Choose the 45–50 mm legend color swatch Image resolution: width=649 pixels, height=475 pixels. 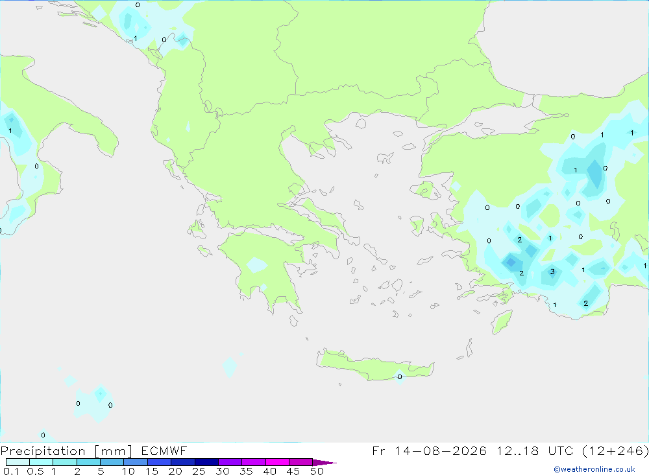300,462
